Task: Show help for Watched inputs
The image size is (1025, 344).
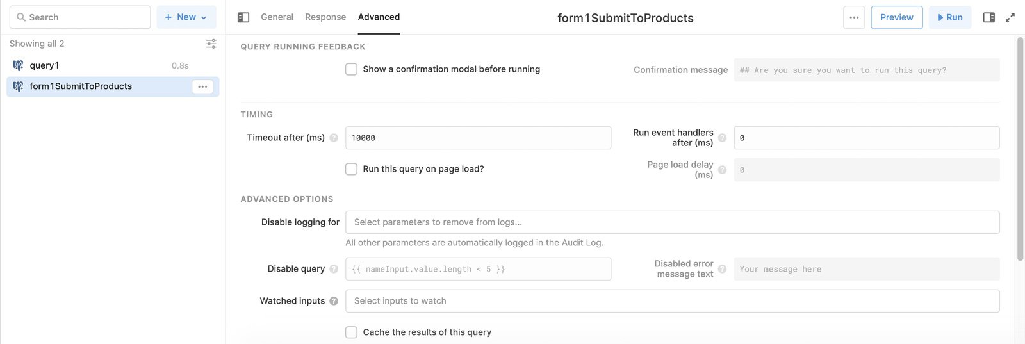Action: (334, 301)
